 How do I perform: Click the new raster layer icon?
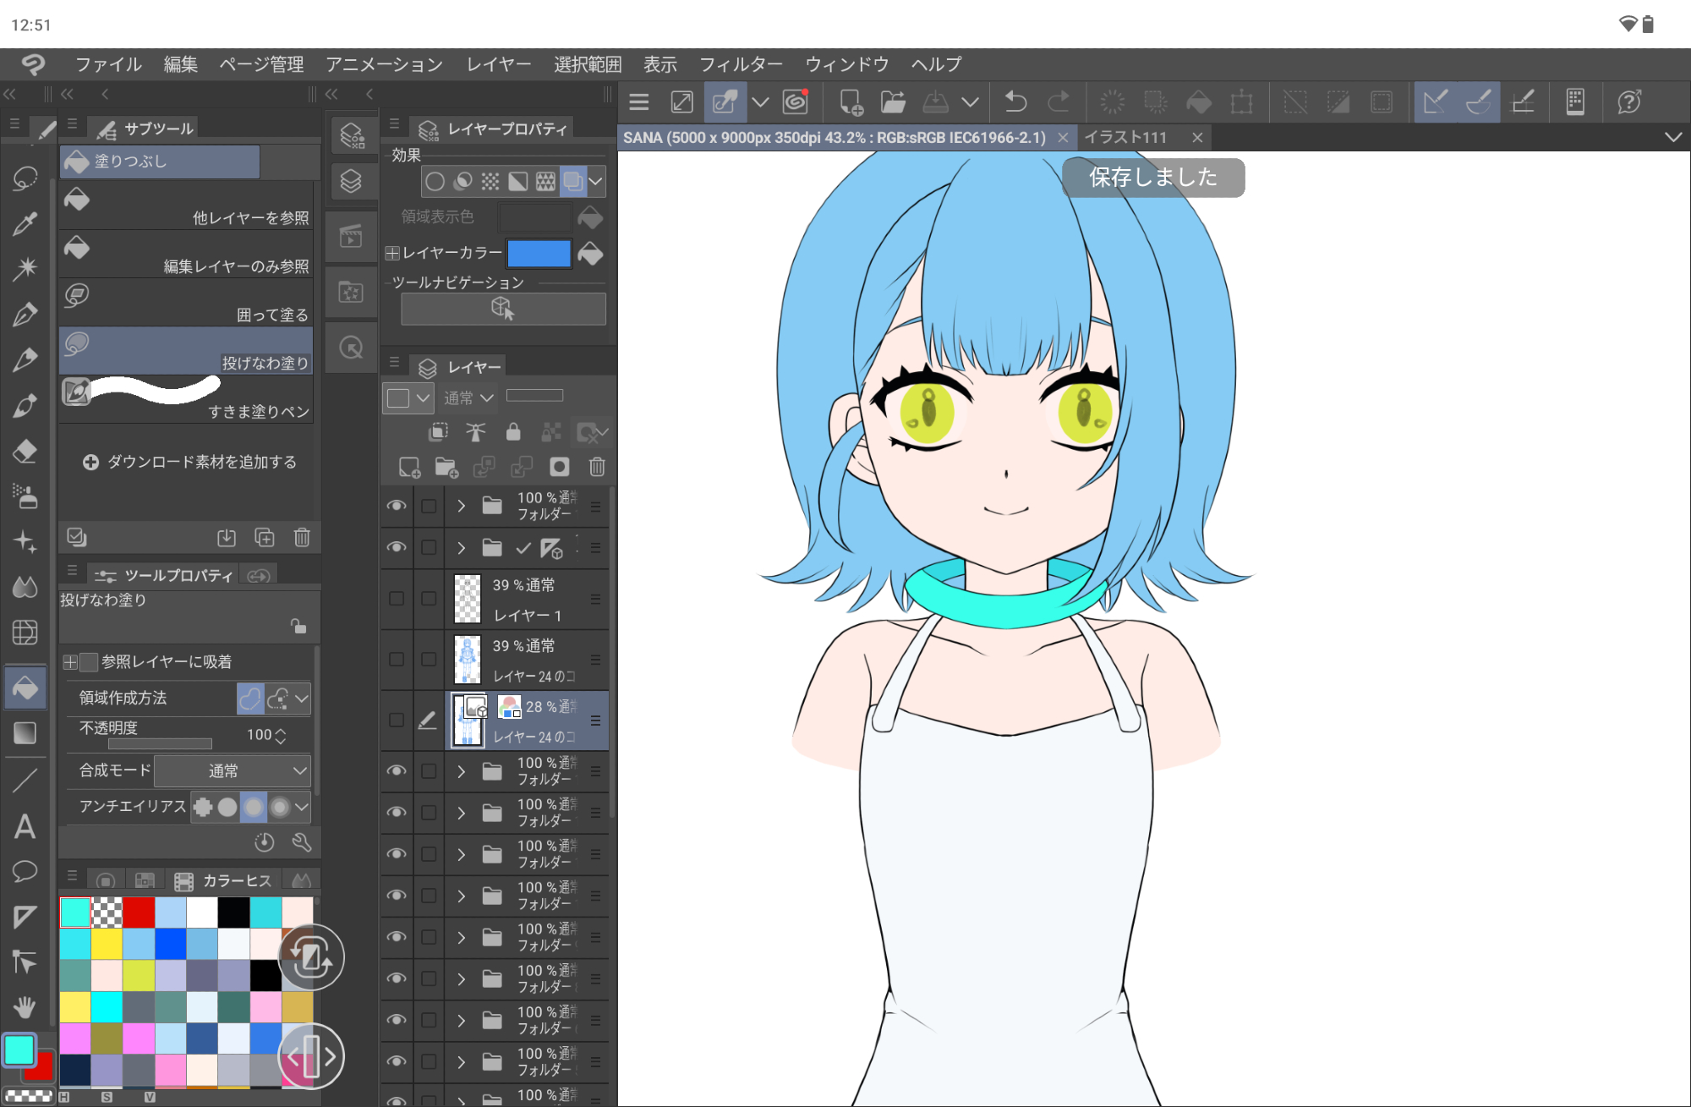click(x=409, y=467)
